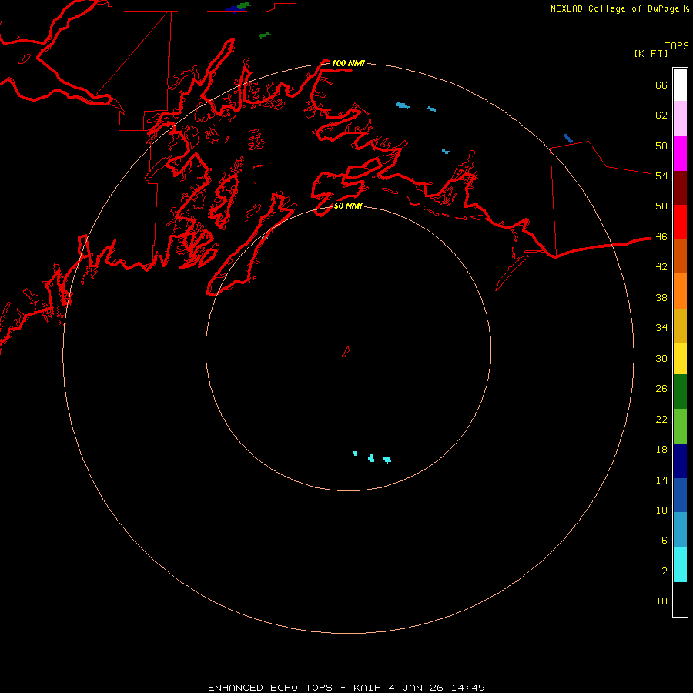Click the orange 42 kft legend swatch
Image resolution: width=693 pixels, height=693 pixels.
[x=680, y=291]
